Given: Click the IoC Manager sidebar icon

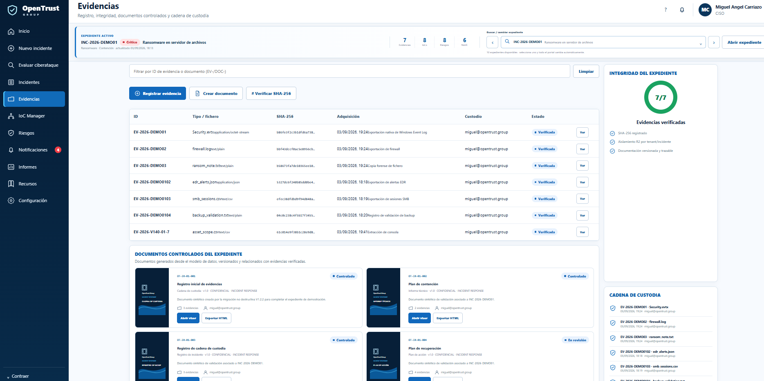Looking at the screenshot, I should (11, 116).
